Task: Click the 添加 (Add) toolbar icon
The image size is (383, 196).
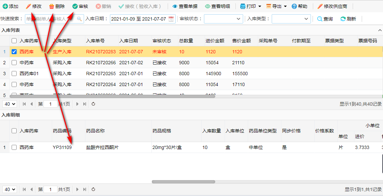Action: point(5,6)
